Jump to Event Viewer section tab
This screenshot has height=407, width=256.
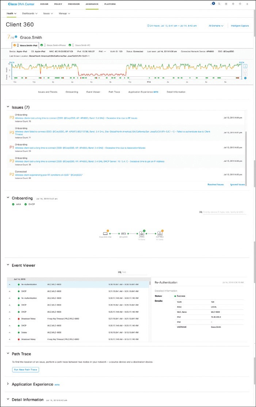tap(93, 92)
